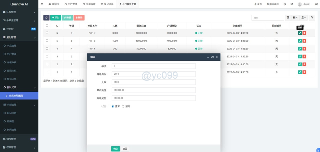Click the hamburger menu icon to collapse sidebar
The width and height of the screenshot is (320, 152).
[x=42, y=4]
